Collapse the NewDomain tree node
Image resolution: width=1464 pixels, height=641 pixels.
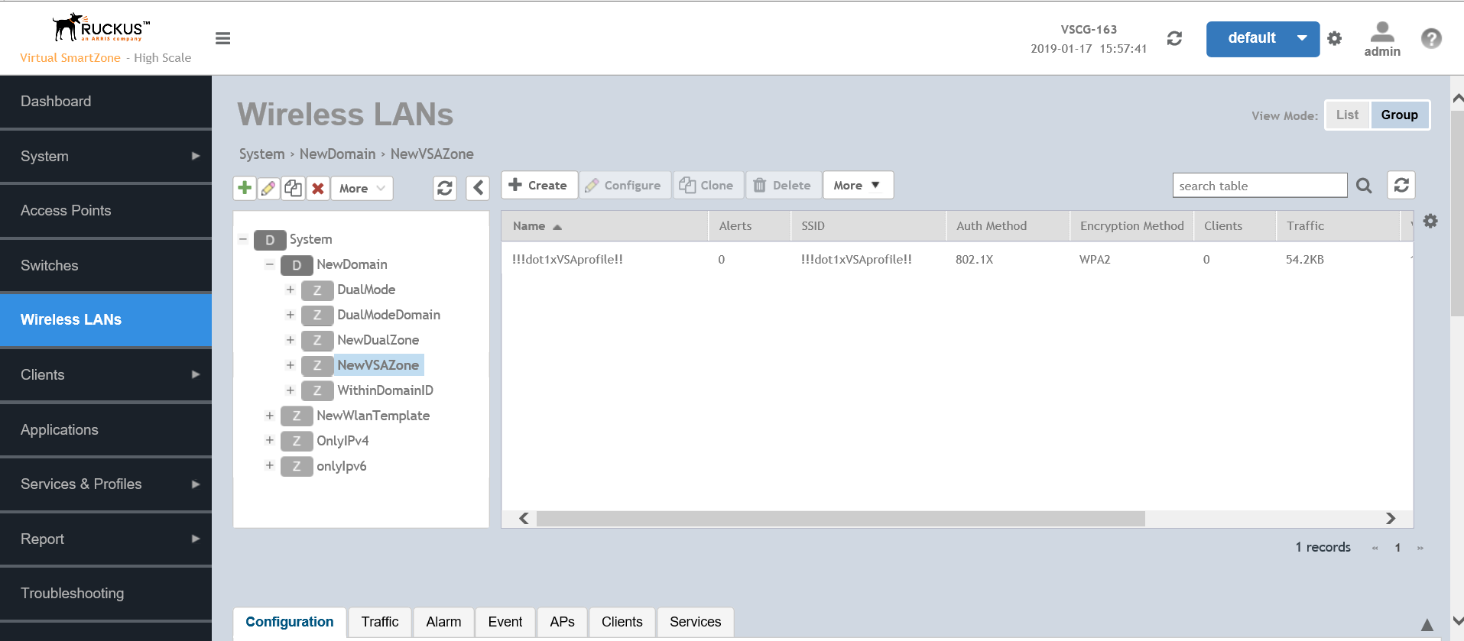[270, 264]
